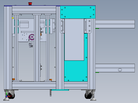Click the XYZ coordinate triad origin
The width and height of the screenshot is (138, 103).
click(x=7, y=96)
